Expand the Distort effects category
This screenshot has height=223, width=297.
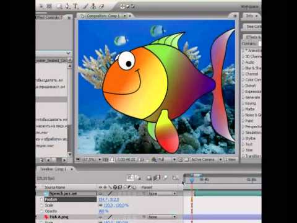tap(243, 85)
